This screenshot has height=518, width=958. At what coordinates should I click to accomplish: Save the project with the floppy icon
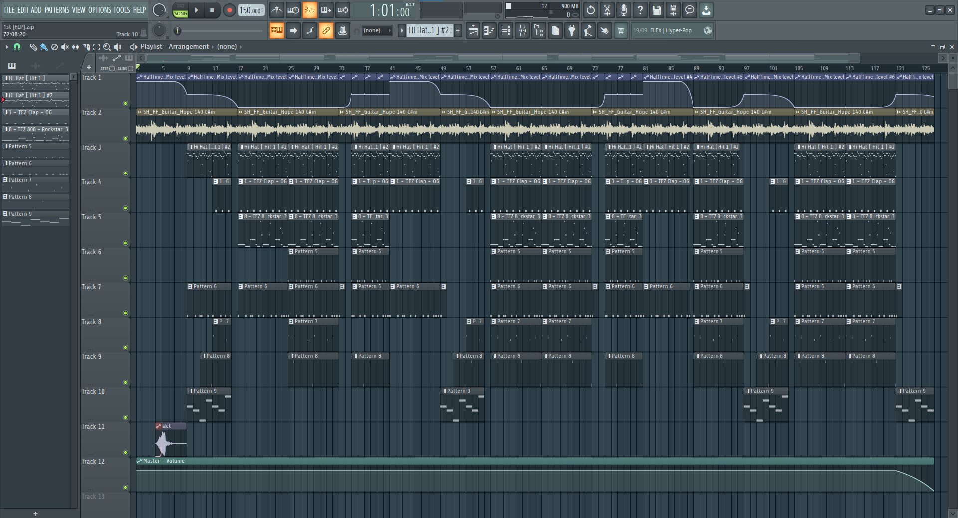coord(657,10)
